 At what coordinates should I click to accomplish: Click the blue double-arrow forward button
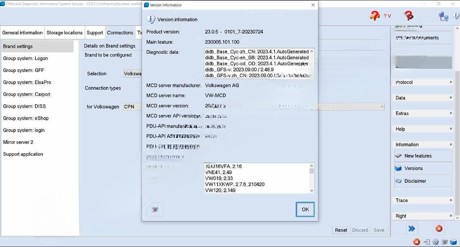point(412,229)
